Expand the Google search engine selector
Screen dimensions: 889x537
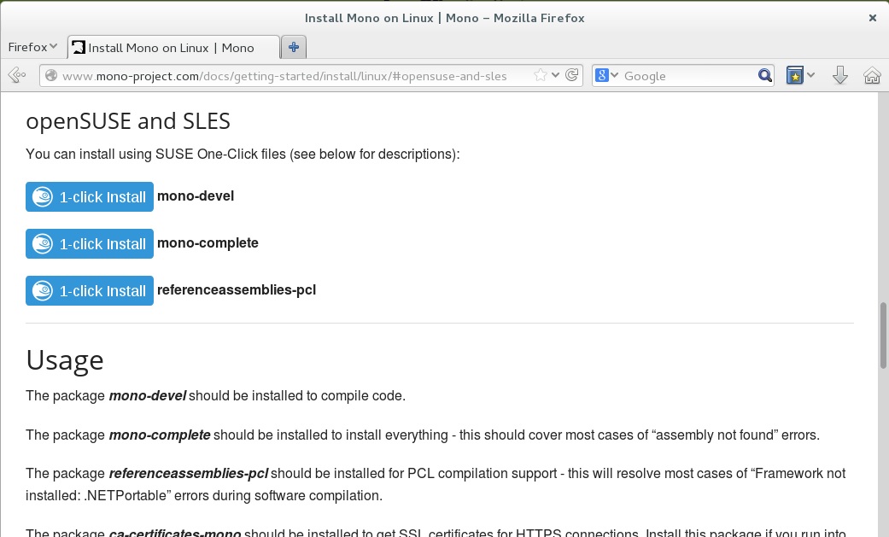pyautogui.click(x=606, y=76)
